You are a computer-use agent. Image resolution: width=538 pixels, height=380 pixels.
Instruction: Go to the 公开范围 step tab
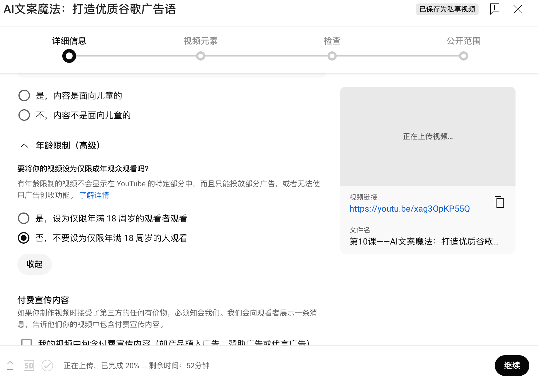click(x=463, y=41)
